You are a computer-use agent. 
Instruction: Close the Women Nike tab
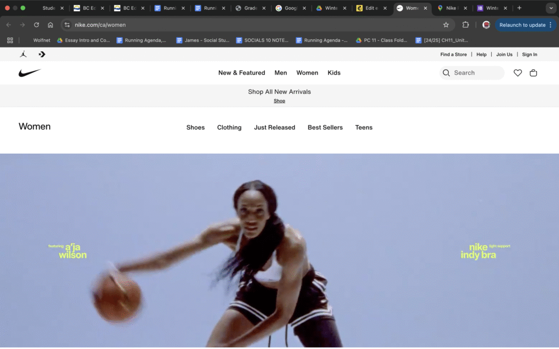click(425, 8)
